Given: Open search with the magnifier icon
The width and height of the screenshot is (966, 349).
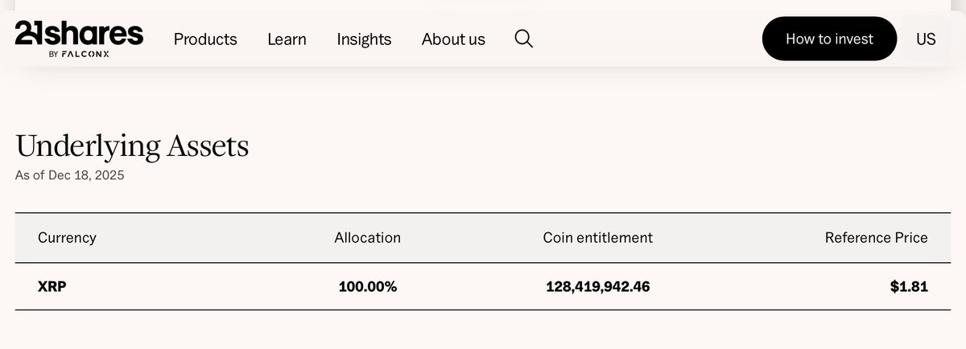Looking at the screenshot, I should (523, 39).
